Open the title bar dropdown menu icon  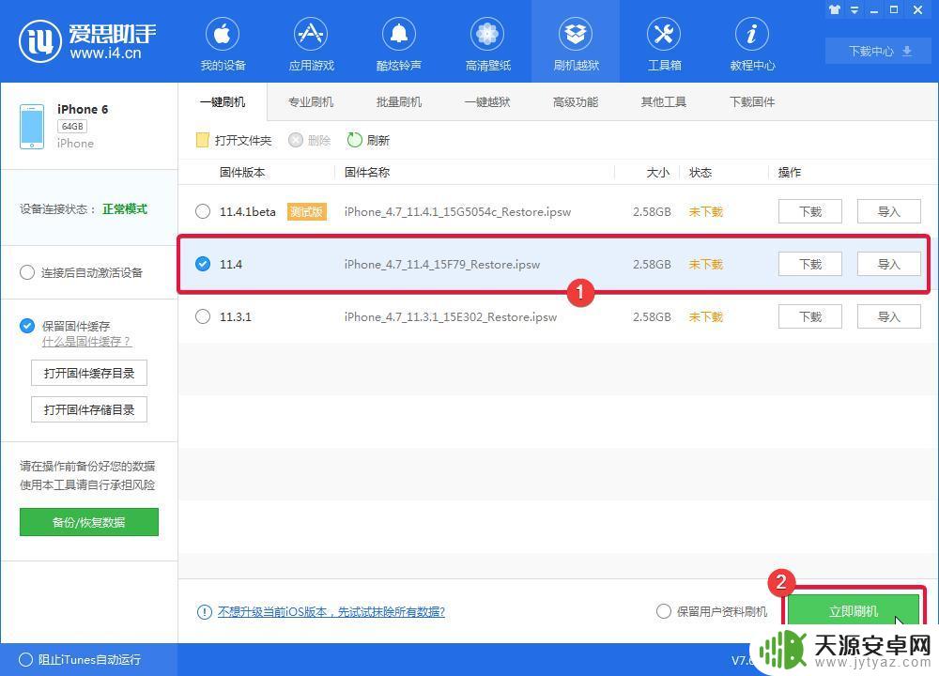(854, 9)
